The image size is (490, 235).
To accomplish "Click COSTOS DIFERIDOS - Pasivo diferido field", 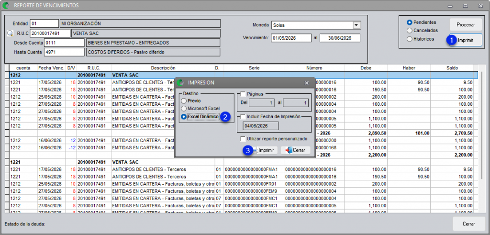I will click(153, 52).
